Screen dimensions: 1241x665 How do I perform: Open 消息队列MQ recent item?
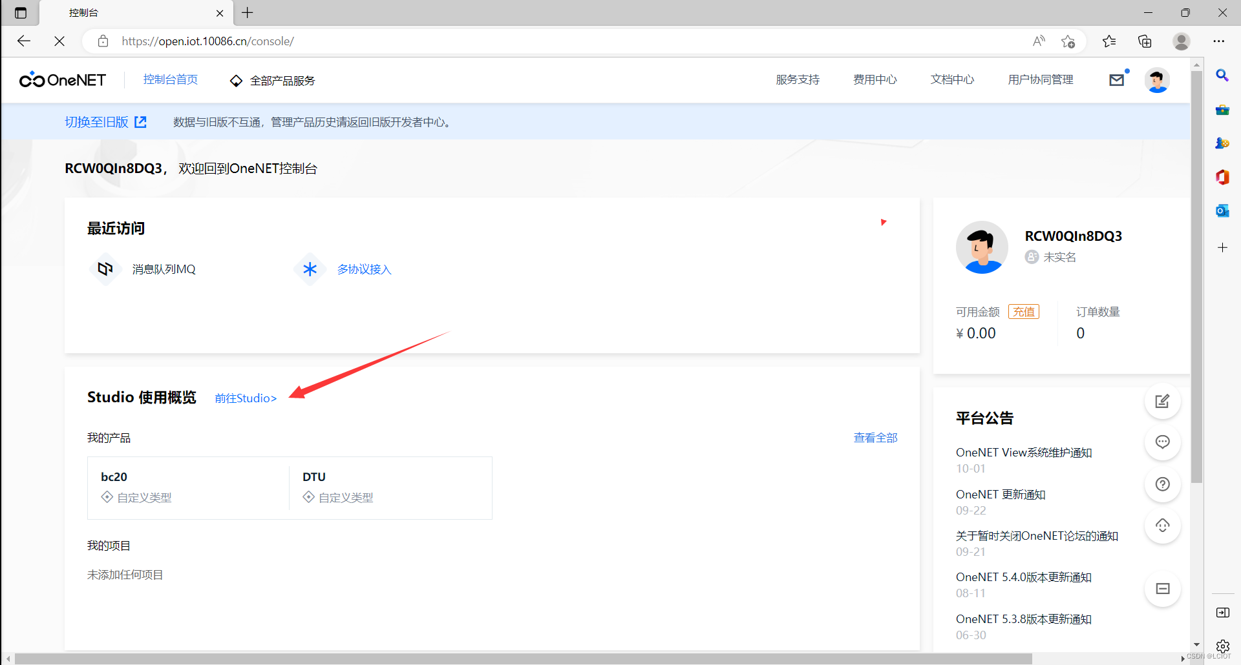[164, 269]
